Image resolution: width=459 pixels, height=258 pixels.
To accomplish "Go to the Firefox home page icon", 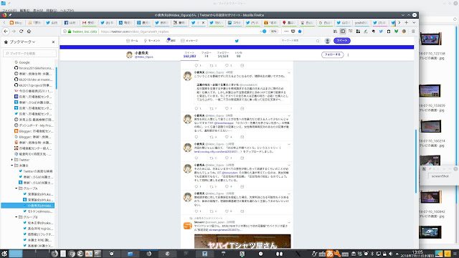I will (29, 32).
